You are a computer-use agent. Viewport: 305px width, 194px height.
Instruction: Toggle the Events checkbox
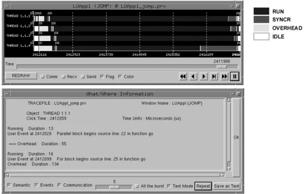[x=36, y=185]
